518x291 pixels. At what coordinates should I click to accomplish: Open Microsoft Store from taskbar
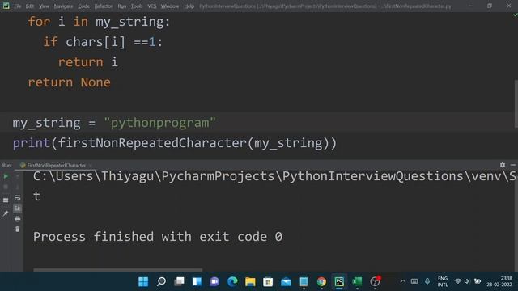click(x=268, y=281)
